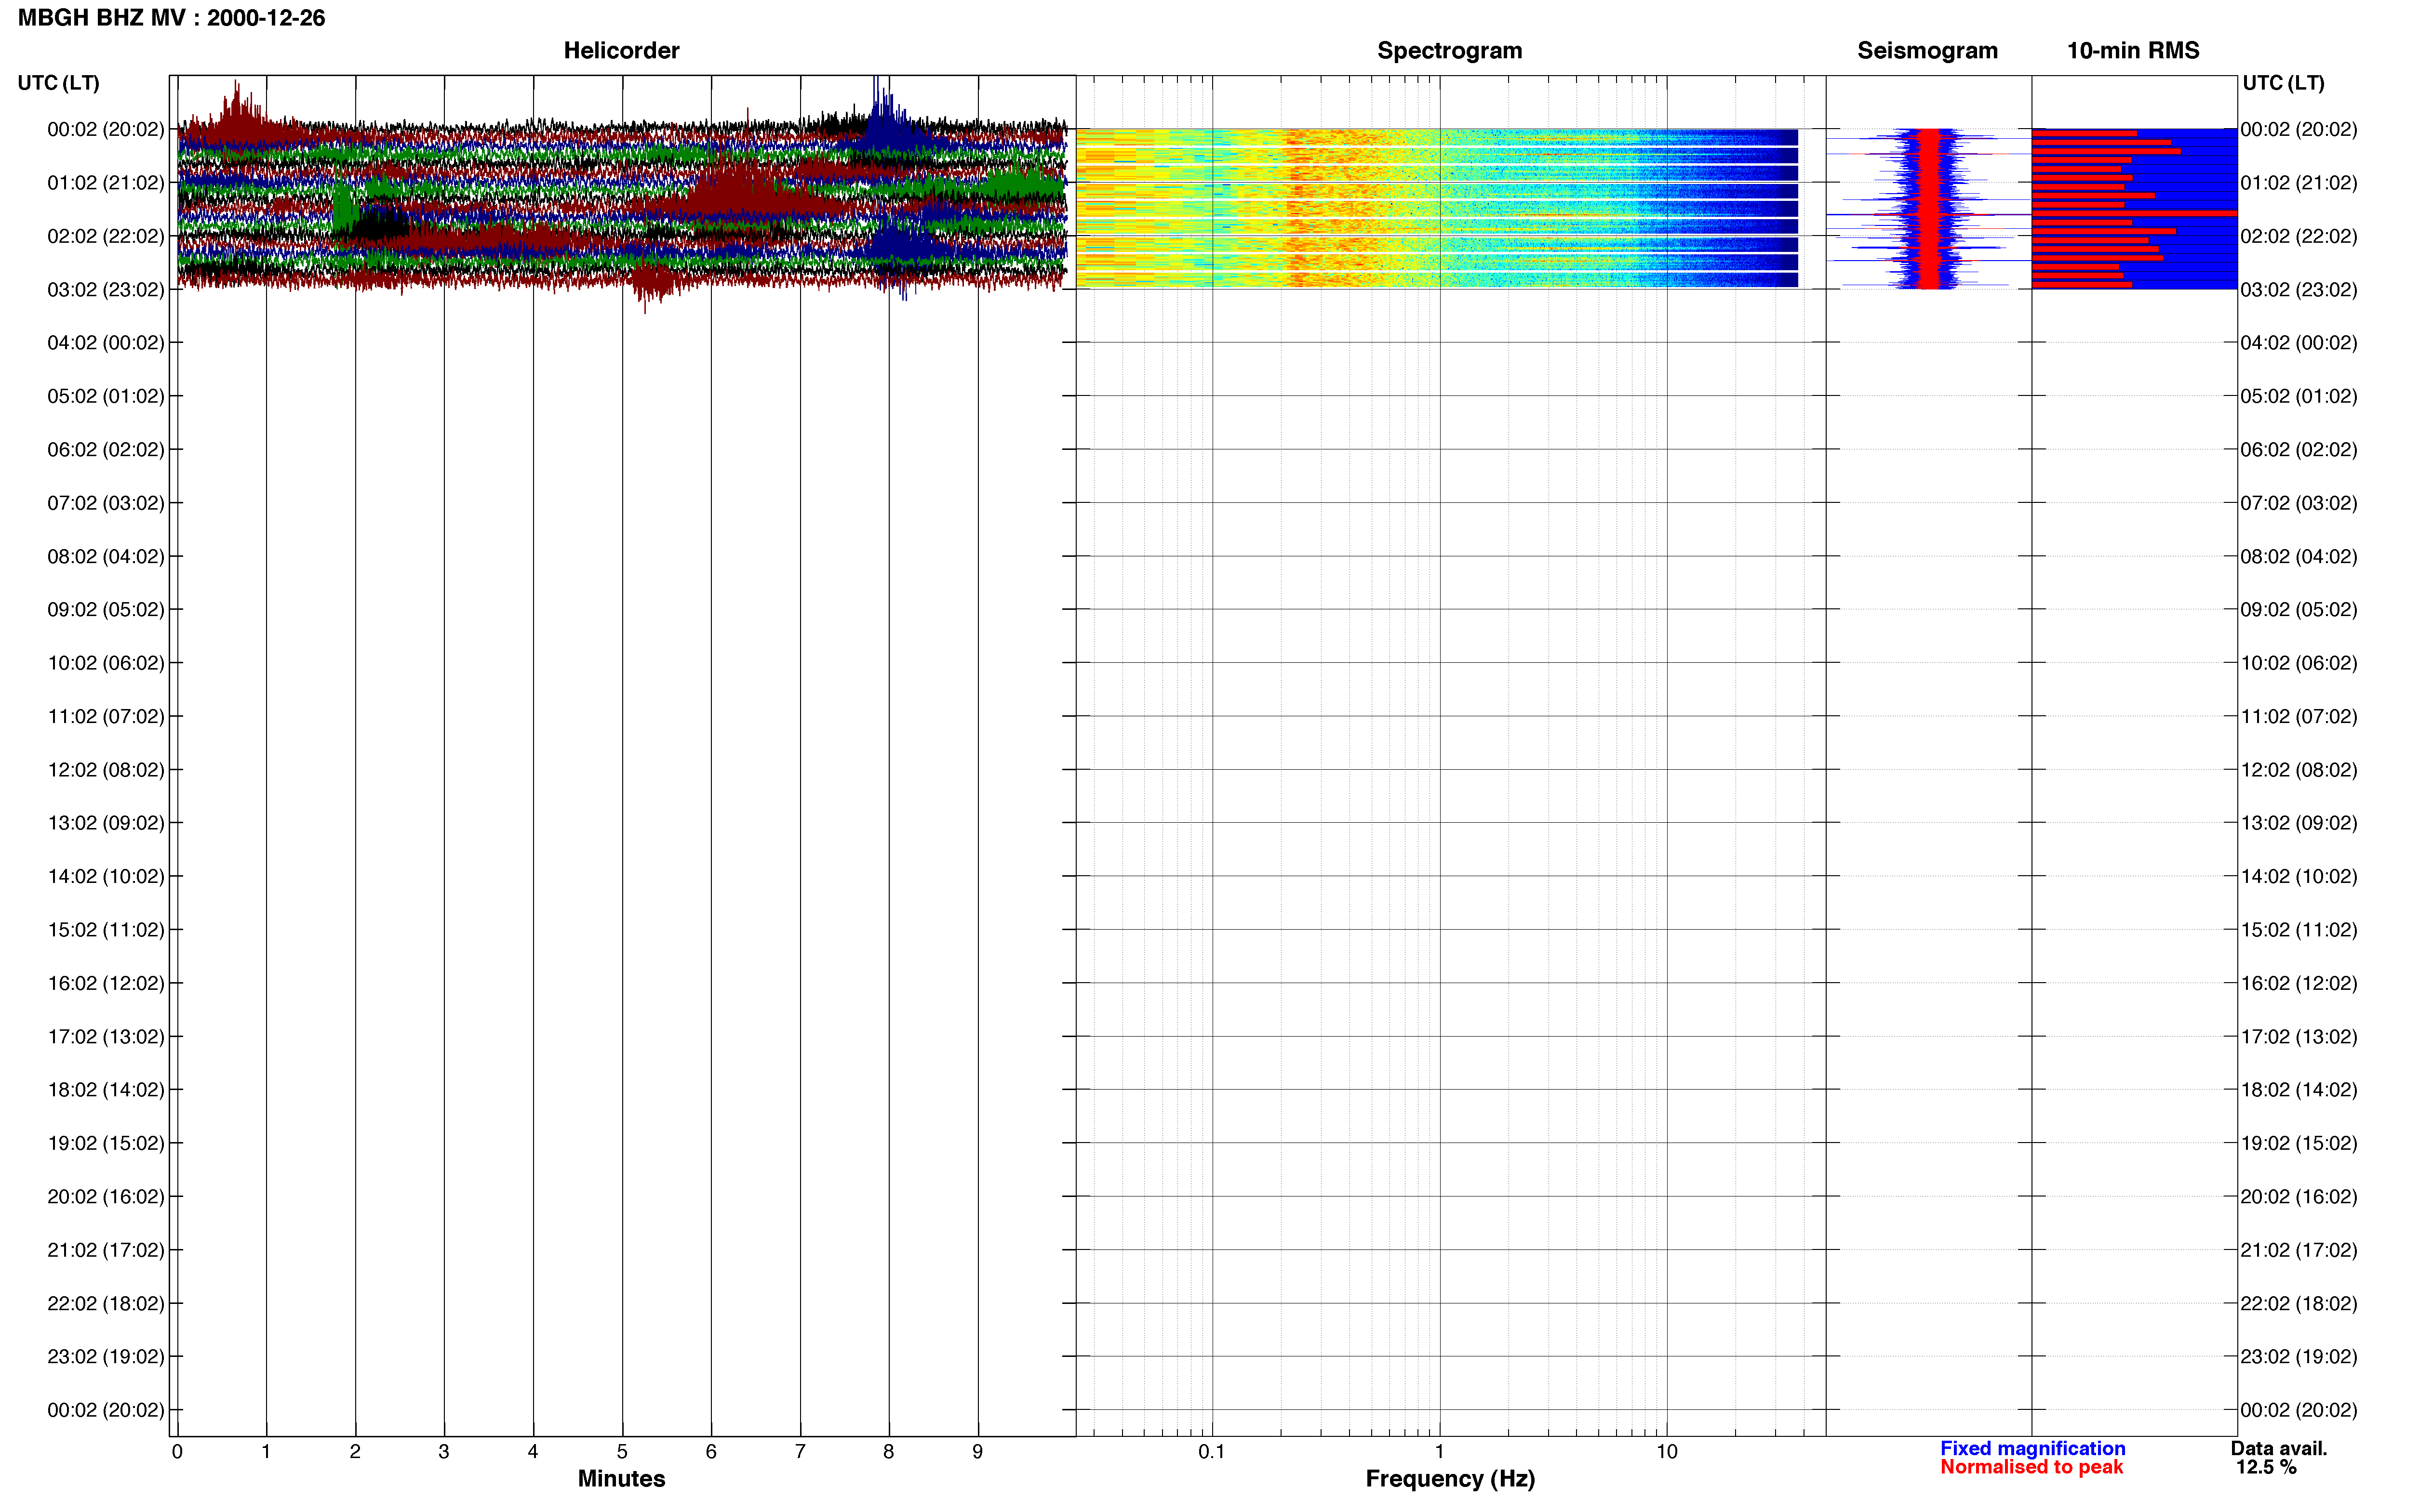Click the 8 tick on the Minutes axis
This screenshot has height=1512, width=2419.
click(x=888, y=1451)
